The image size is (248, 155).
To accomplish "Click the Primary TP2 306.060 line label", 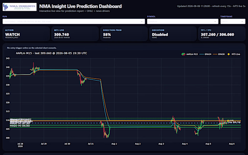I will (20, 126).
